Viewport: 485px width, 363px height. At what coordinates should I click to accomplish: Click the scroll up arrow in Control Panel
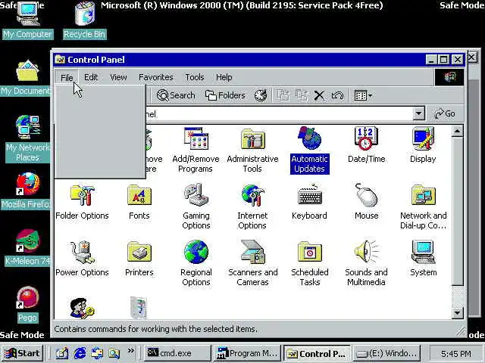(x=457, y=132)
